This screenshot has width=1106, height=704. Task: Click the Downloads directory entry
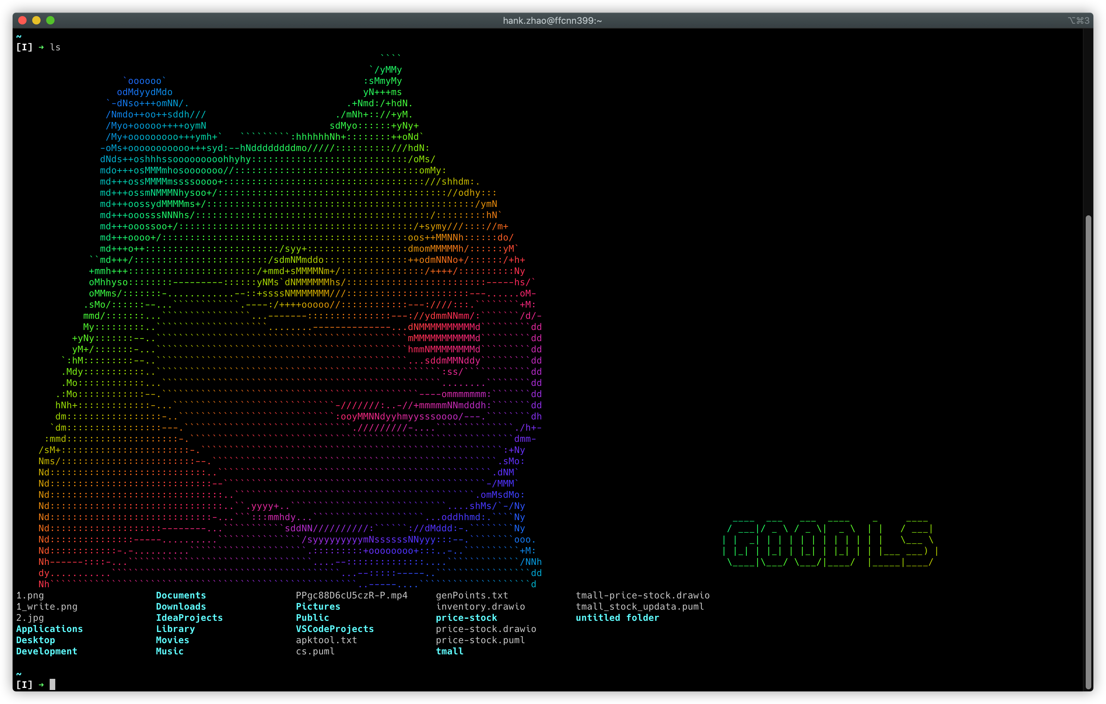[x=181, y=606]
